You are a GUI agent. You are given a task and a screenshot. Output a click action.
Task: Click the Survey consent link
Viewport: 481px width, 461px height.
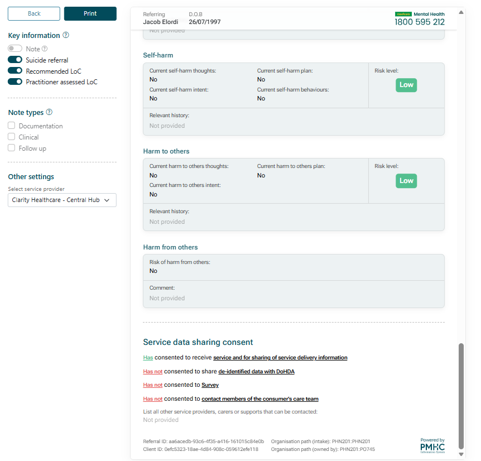click(210, 385)
